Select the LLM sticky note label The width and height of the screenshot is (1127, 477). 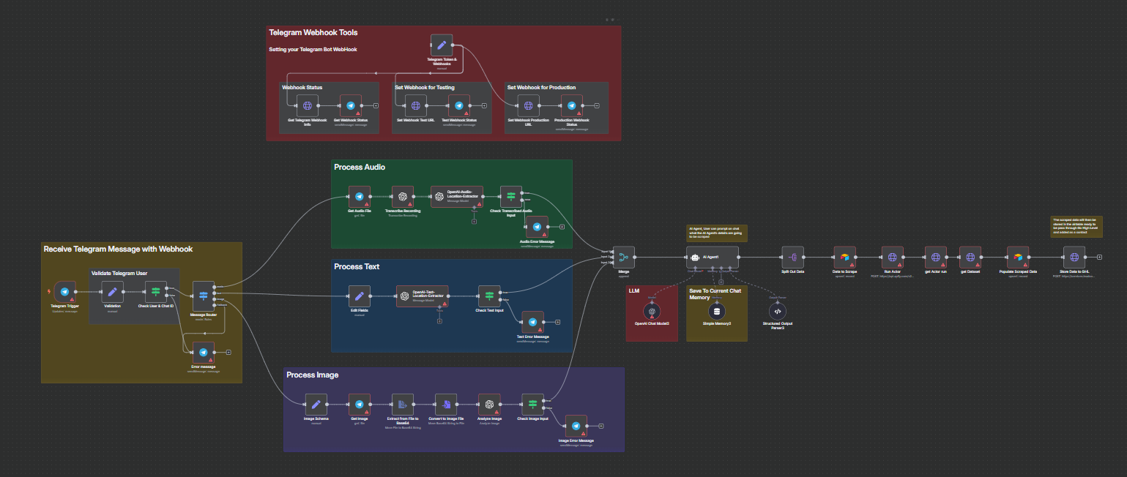633,290
